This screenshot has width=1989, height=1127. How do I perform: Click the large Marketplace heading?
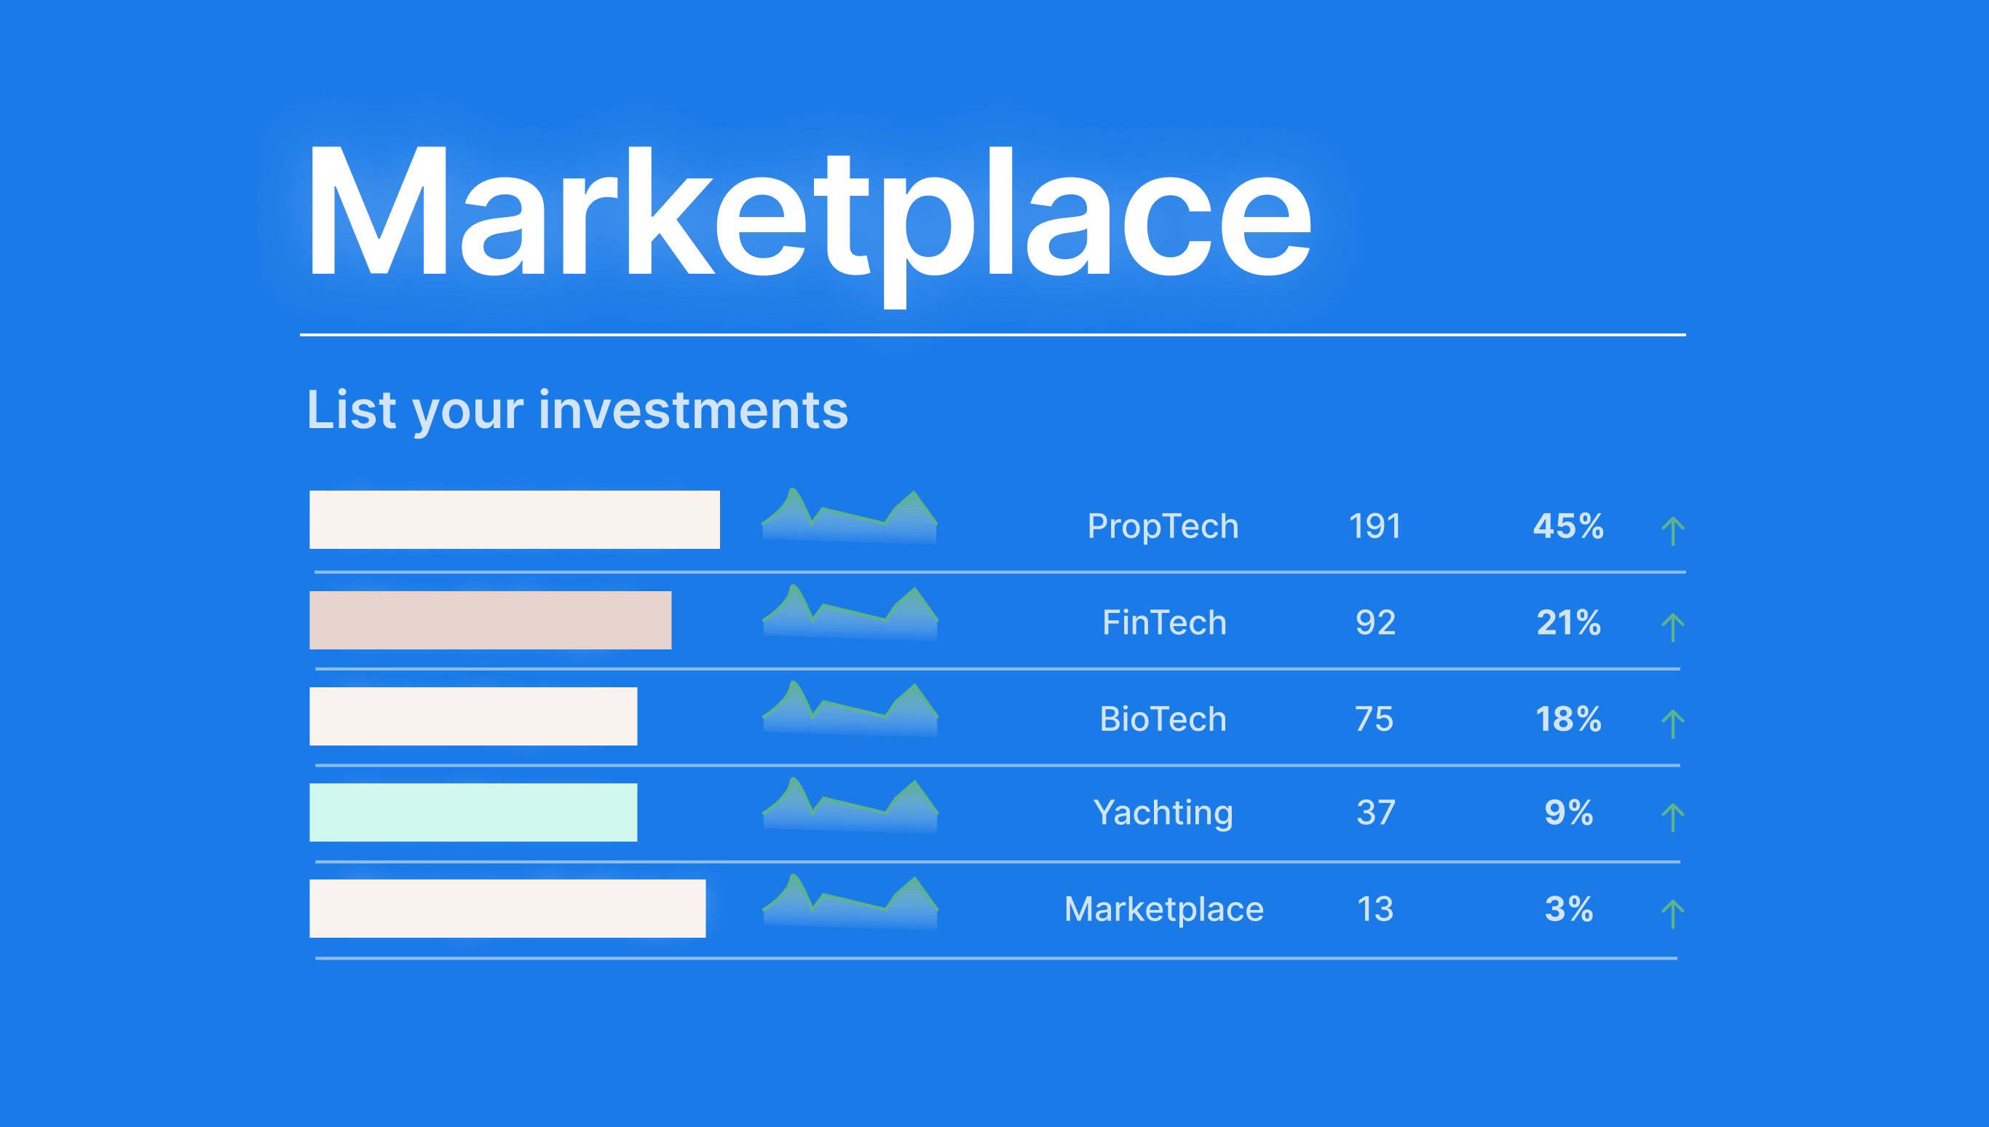coord(808,213)
